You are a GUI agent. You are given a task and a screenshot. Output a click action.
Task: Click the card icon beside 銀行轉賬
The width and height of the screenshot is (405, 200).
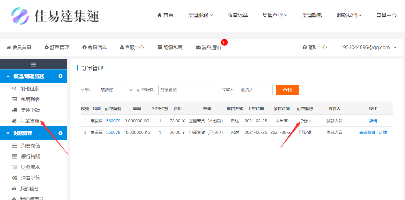click(15, 157)
